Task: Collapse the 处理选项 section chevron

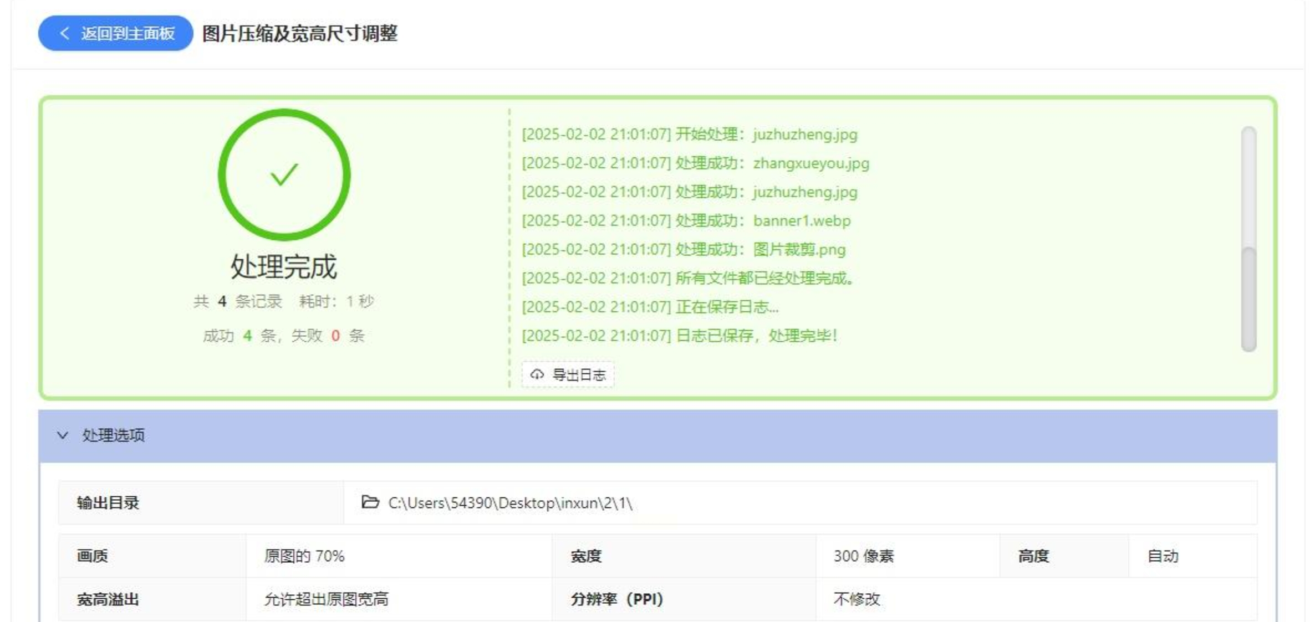Action: 63,435
